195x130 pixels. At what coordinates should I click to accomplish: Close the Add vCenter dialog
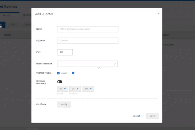click(158, 14)
